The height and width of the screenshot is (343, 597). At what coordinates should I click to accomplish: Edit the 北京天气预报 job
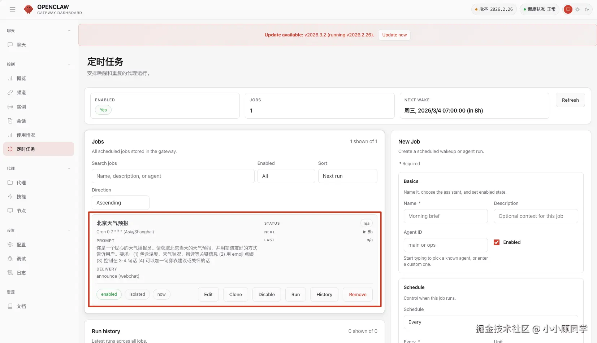pos(208,294)
